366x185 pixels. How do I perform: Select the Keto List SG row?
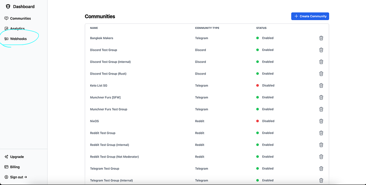coord(98,86)
